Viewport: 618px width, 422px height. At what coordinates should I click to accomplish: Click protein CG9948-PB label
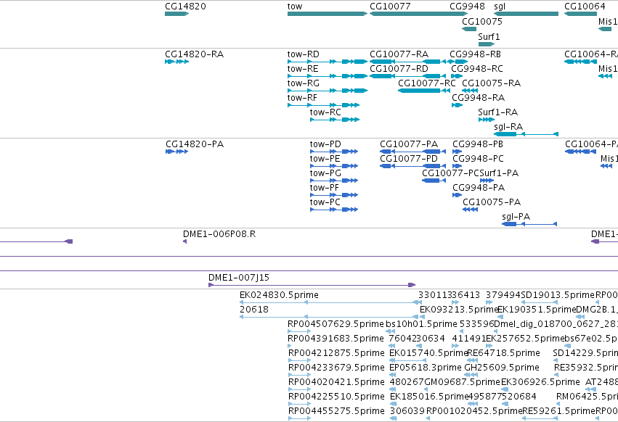click(478, 144)
